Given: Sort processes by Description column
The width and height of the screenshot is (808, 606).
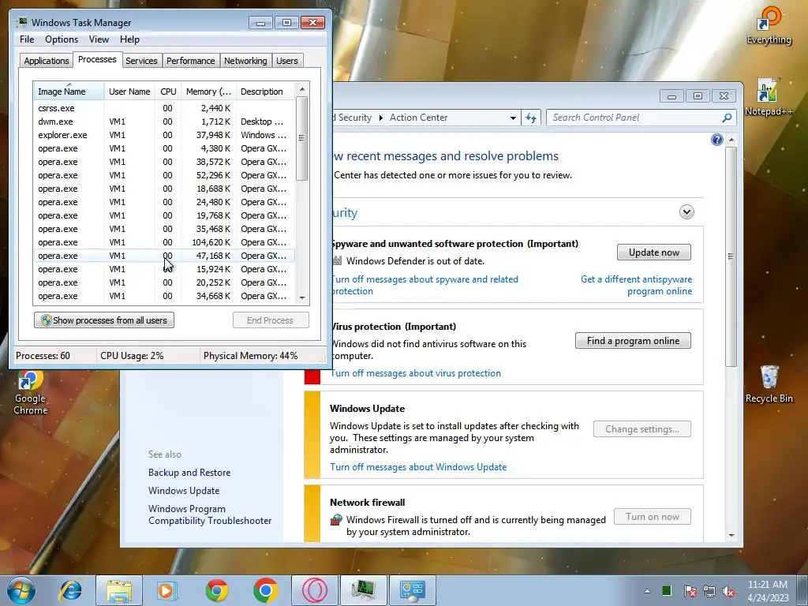Looking at the screenshot, I should pos(265,92).
